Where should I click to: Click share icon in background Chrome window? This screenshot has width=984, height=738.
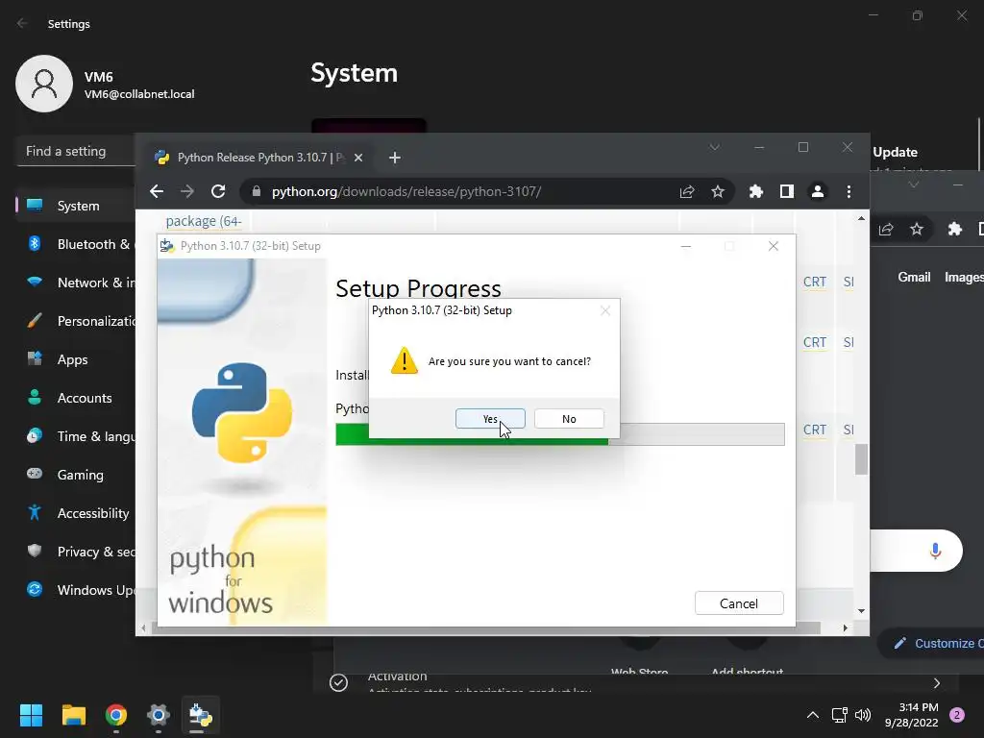pos(885,229)
